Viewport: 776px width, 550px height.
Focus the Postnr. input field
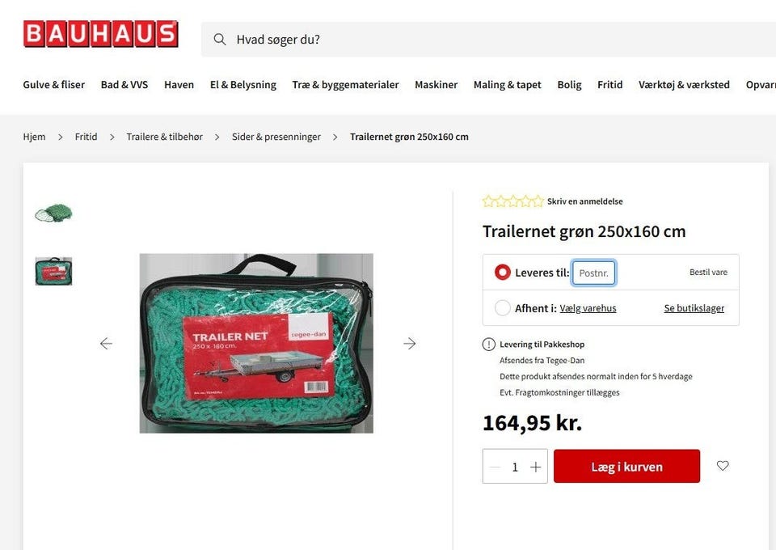pyautogui.click(x=594, y=273)
